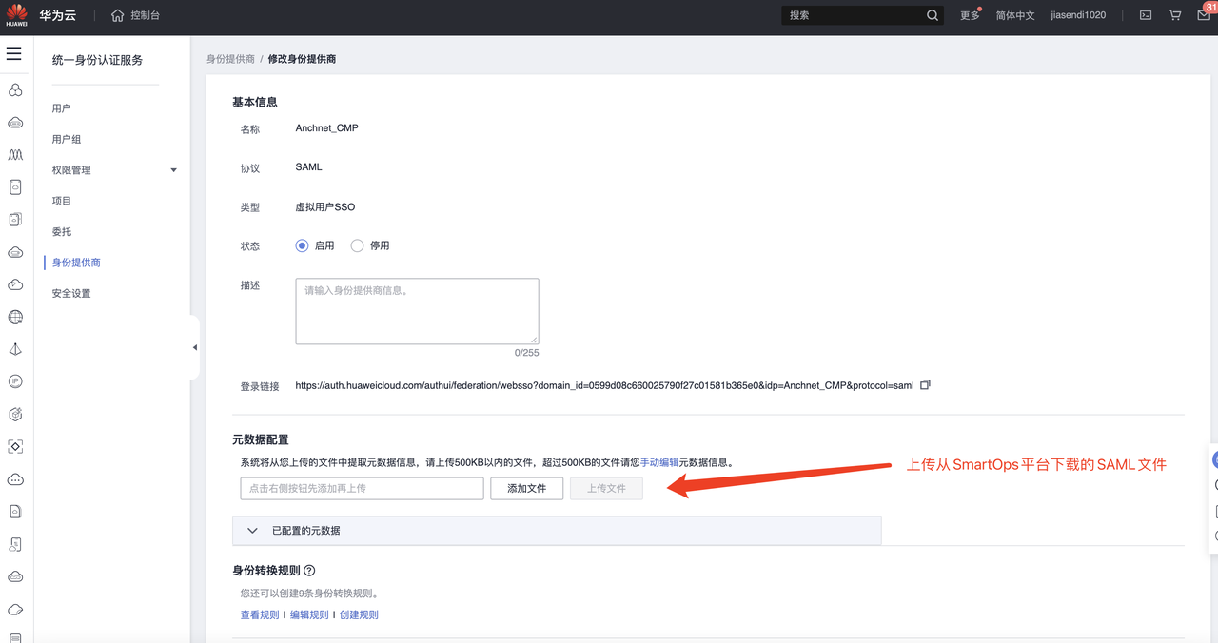
Task: Click the Anchnet_CMP name value
Action: [327, 127]
